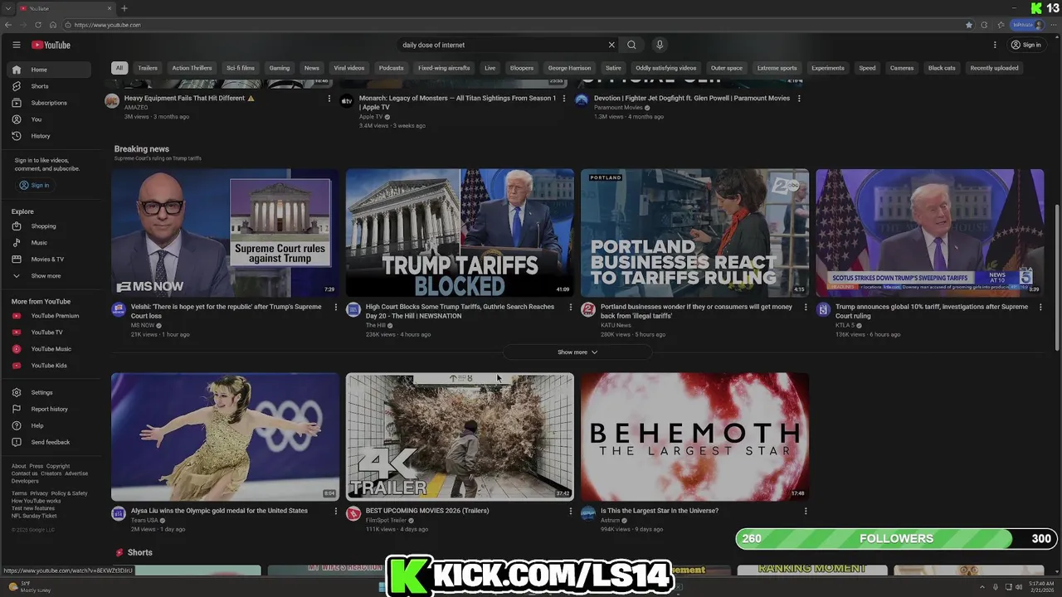Select the Gaming filter chip
Screen dimensions: 1062x597
[x=280, y=68]
